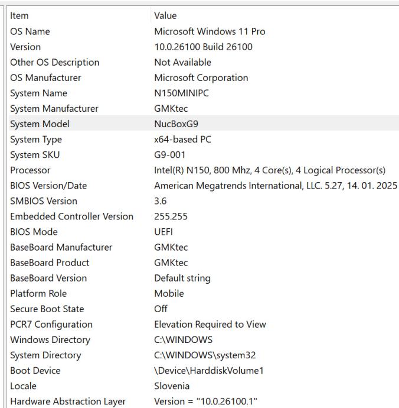Click the BIOS Version/Date item
The image size is (399, 408).
click(x=48, y=186)
